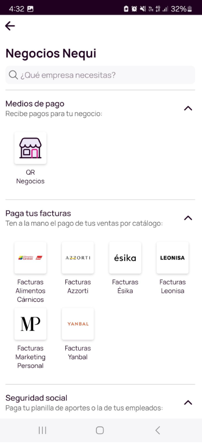Open Android recent apps button
This screenshot has height=447, width=202.
43,430
